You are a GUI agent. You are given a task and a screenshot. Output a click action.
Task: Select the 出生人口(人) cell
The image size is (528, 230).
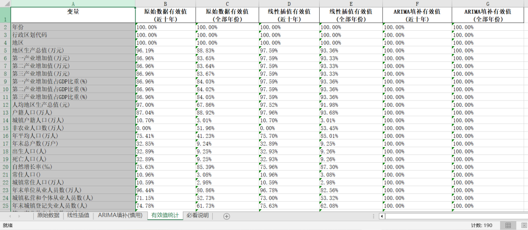73,152
